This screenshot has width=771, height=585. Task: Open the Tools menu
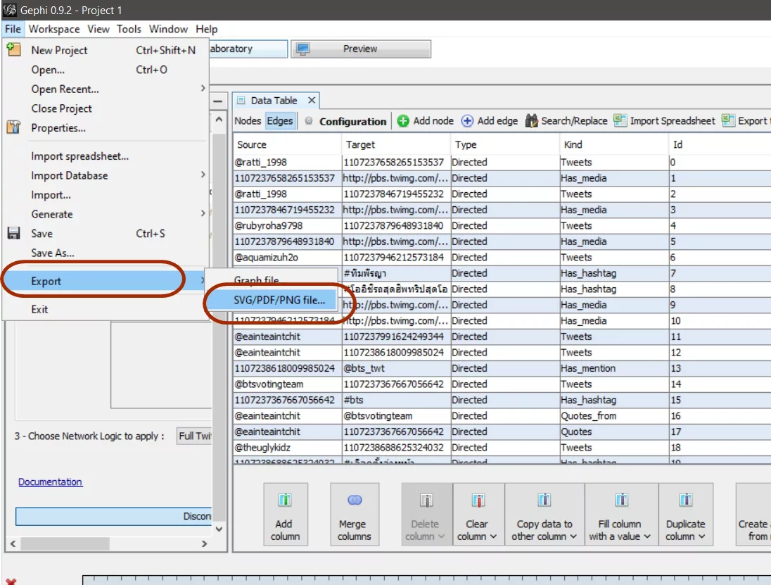coord(129,29)
